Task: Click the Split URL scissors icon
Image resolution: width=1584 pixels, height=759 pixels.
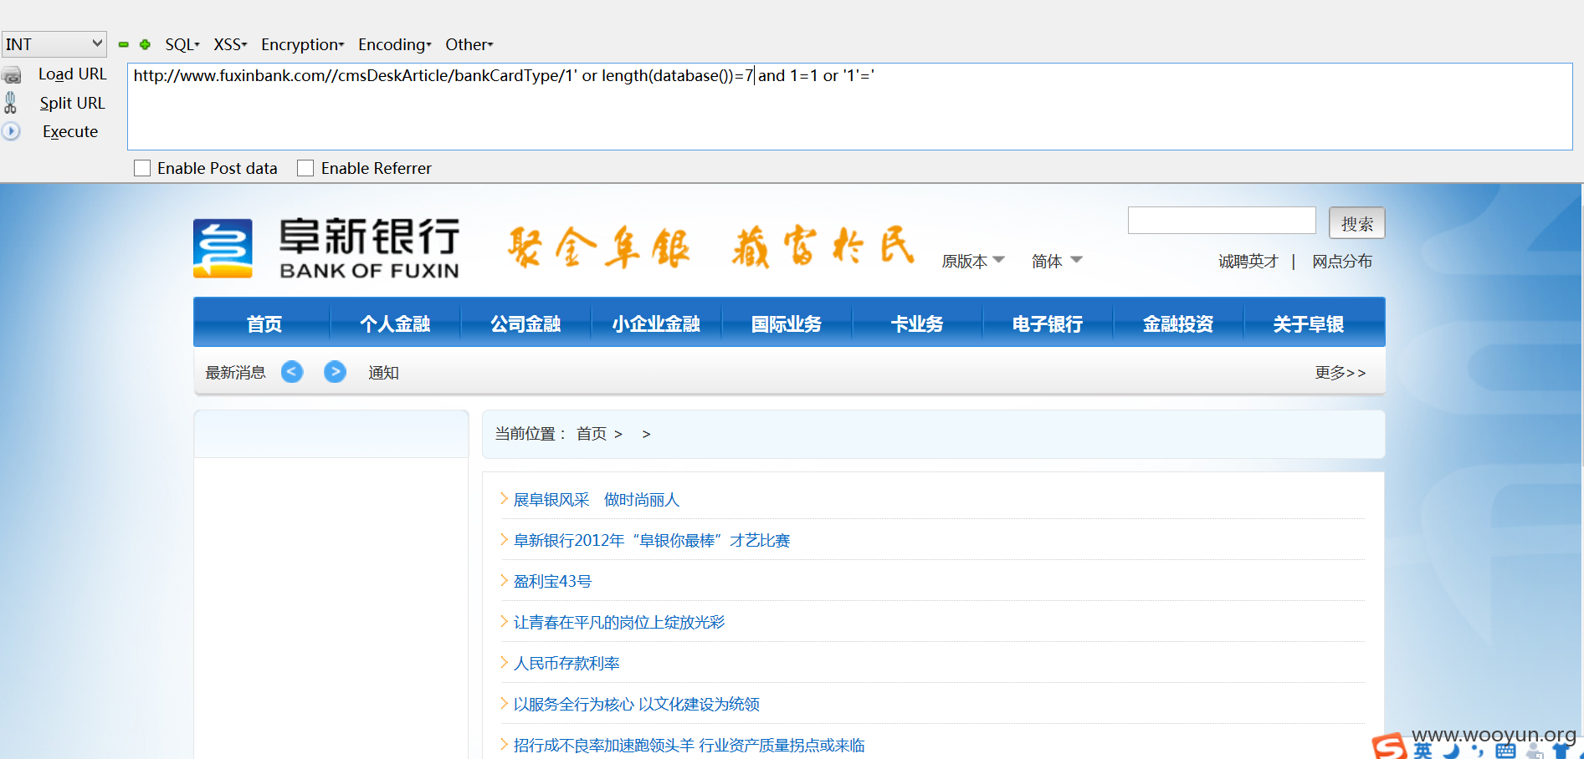Action: (x=11, y=103)
